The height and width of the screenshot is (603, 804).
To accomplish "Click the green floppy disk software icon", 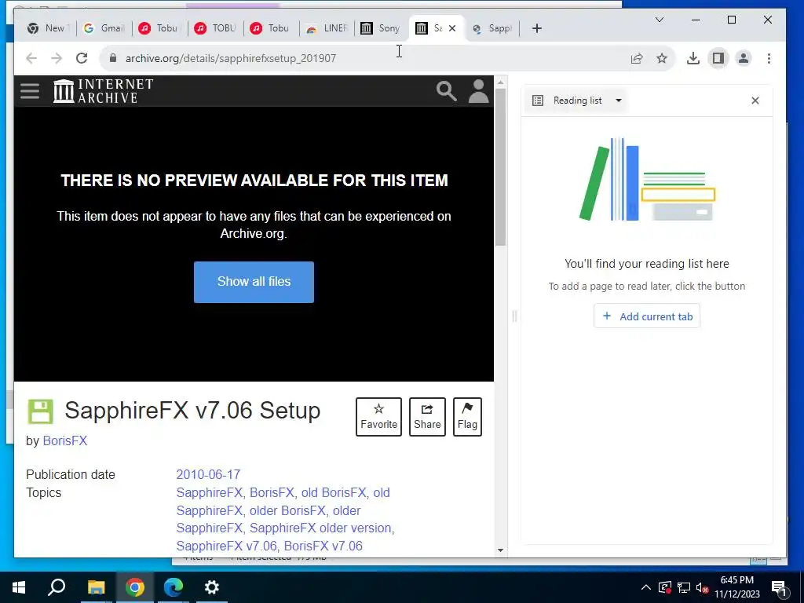I will coord(40,411).
